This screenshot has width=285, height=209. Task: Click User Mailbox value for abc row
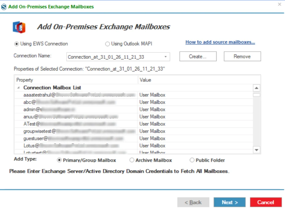pos(152,102)
